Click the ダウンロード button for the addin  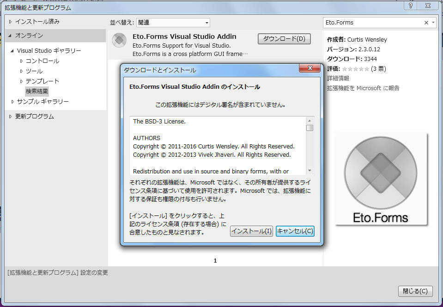[284, 39]
